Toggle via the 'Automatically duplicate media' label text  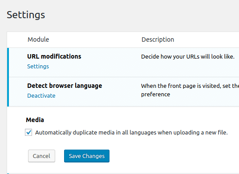131,133
